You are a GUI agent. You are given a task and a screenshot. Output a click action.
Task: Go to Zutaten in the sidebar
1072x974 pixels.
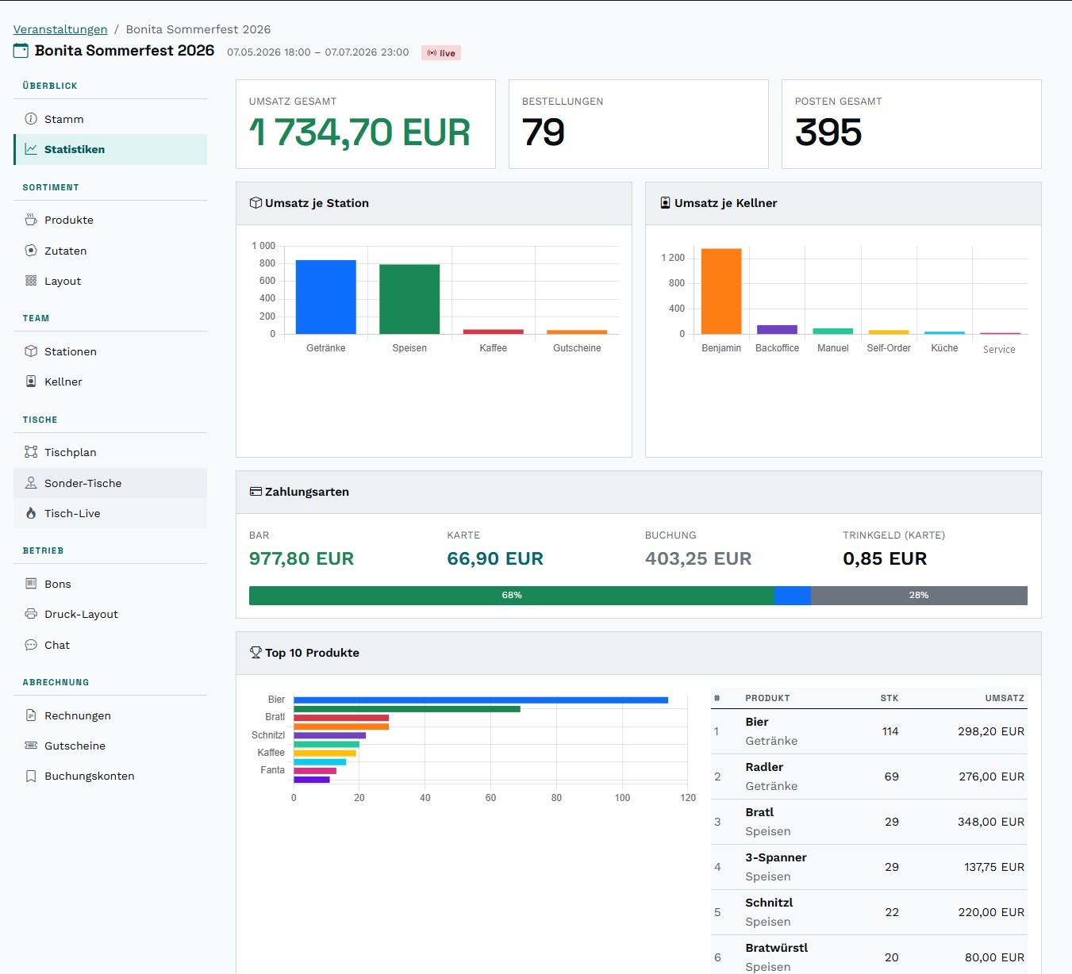[110, 251]
